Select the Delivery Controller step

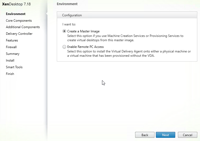pos(19,34)
